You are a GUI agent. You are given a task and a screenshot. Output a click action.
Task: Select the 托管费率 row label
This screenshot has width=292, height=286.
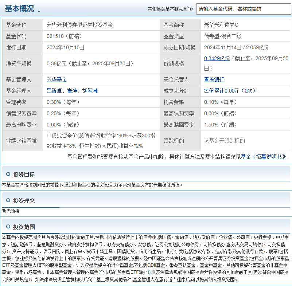click(x=174, y=102)
